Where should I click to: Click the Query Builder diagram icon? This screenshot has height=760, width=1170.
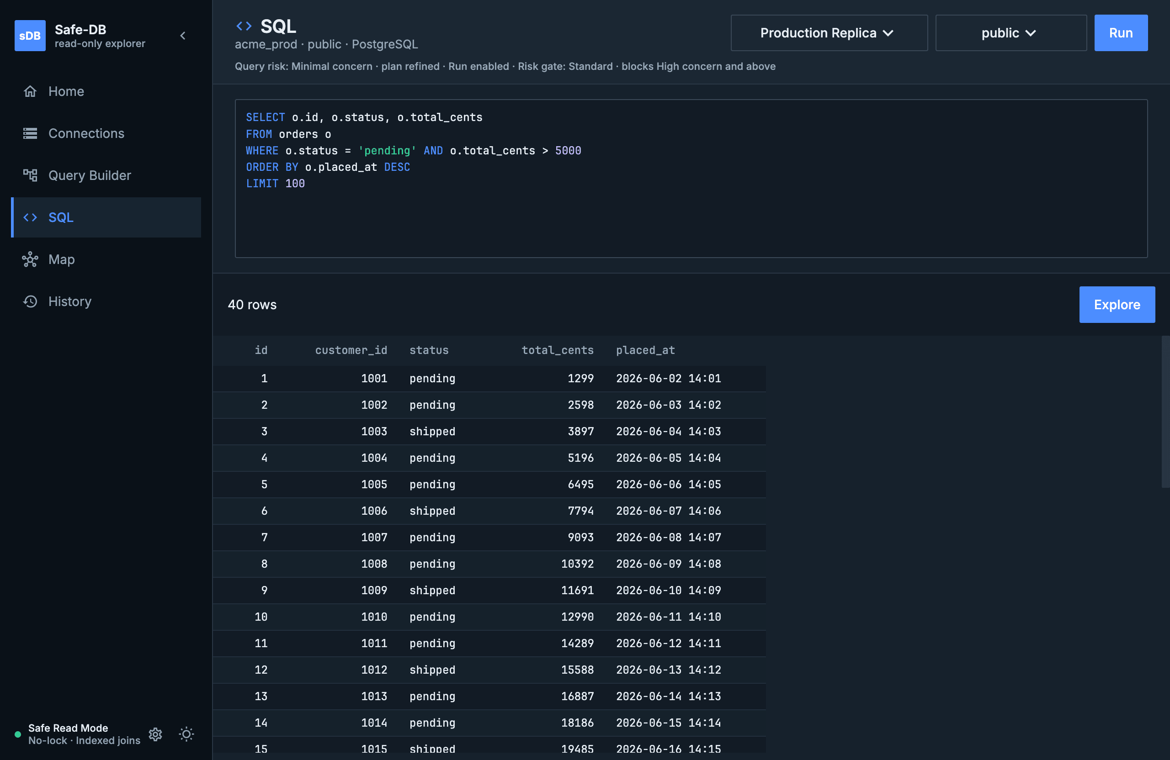(30, 175)
